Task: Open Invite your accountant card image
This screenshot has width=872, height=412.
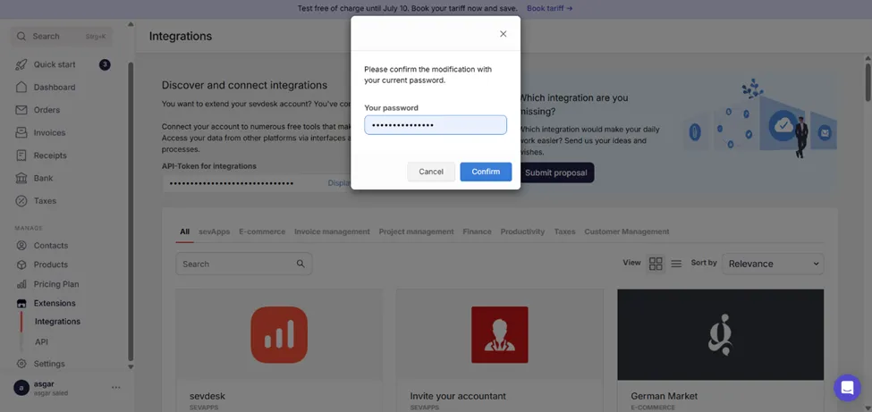Action: [x=499, y=335]
